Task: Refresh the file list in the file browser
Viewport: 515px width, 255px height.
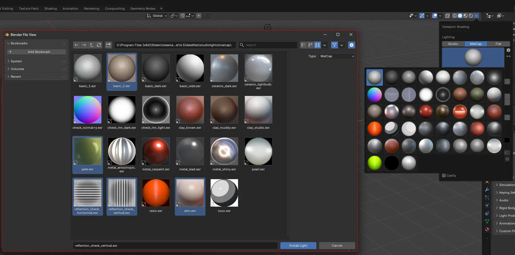Action: [99, 45]
